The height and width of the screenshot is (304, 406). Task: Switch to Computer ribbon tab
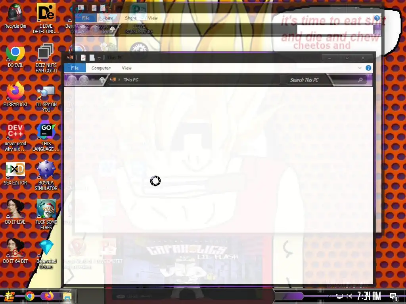[101, 68]
